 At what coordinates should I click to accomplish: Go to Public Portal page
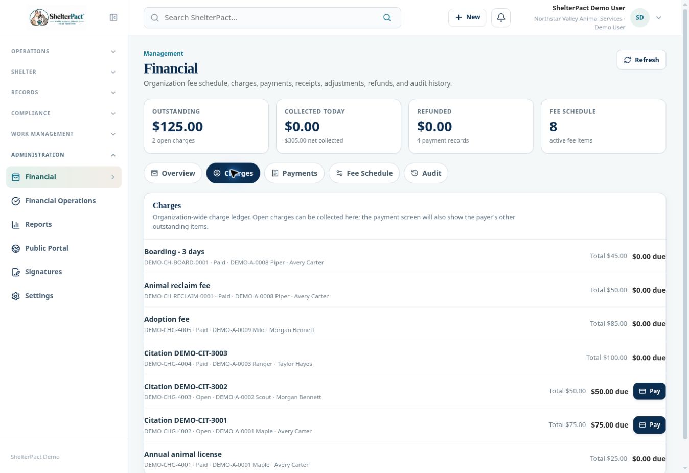47,248
